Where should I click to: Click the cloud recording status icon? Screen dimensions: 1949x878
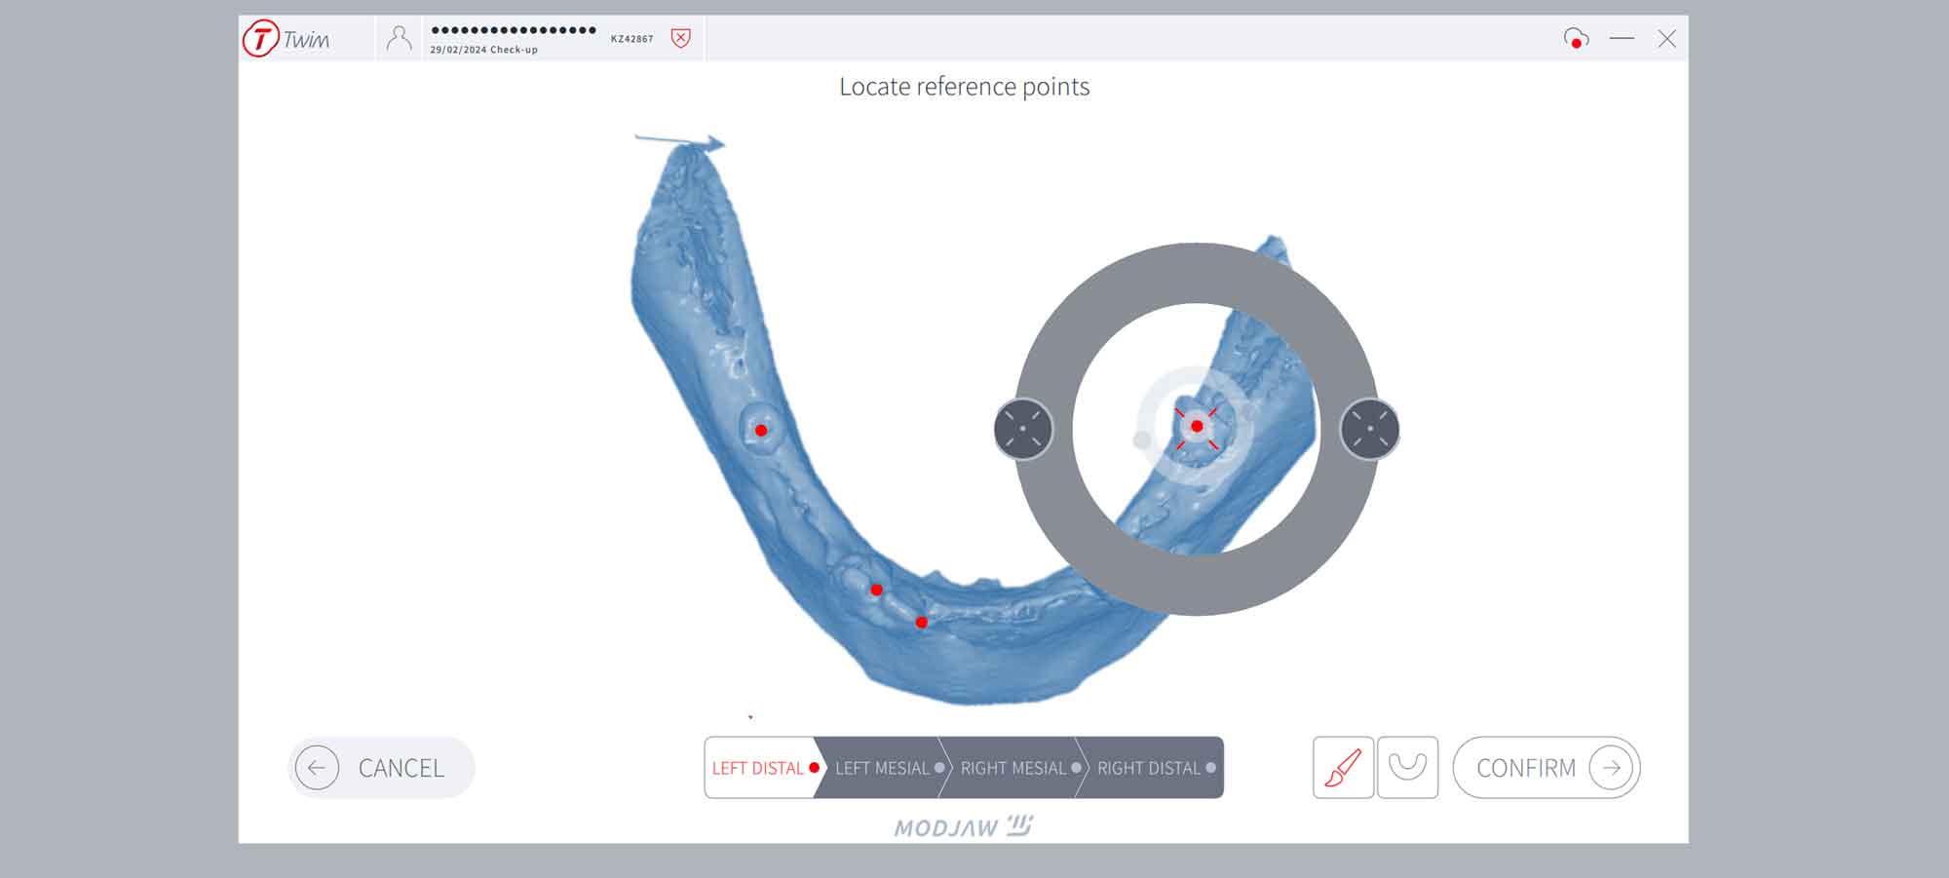click(x=1575, y=39)
